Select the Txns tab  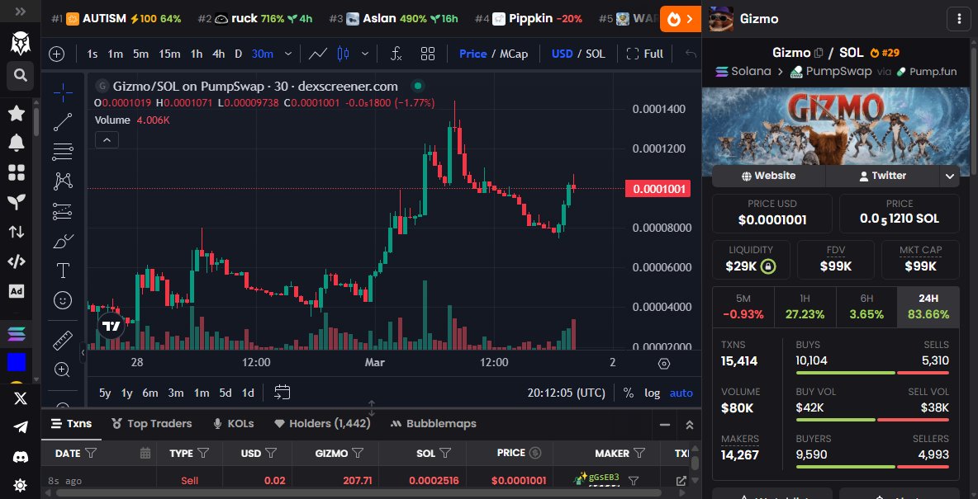coord(71,424)
